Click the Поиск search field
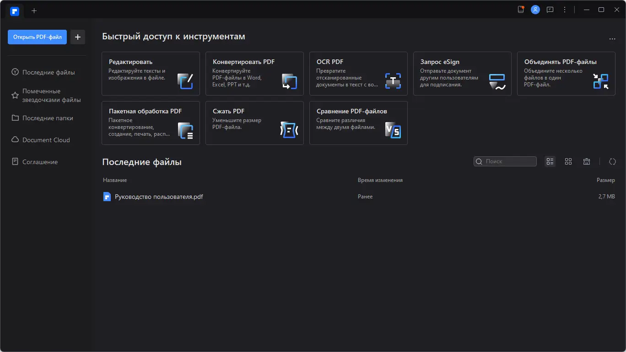The image size is (626, 352). pos(509,161)
